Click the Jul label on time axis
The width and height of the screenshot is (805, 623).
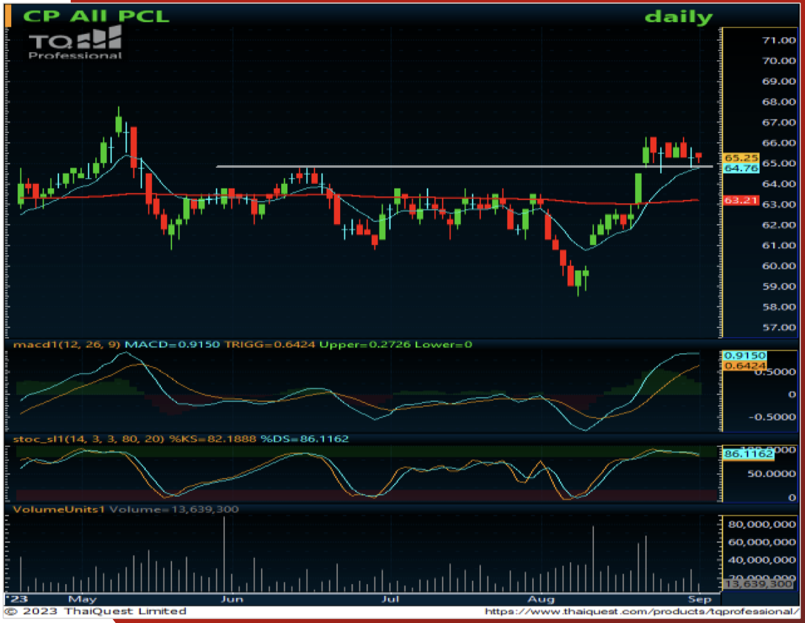point(390,599)
